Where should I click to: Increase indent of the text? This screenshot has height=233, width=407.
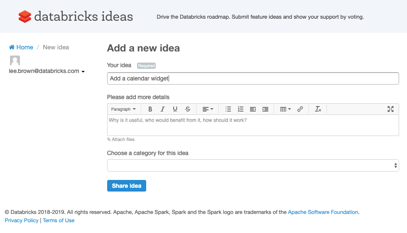coord(265,109)
